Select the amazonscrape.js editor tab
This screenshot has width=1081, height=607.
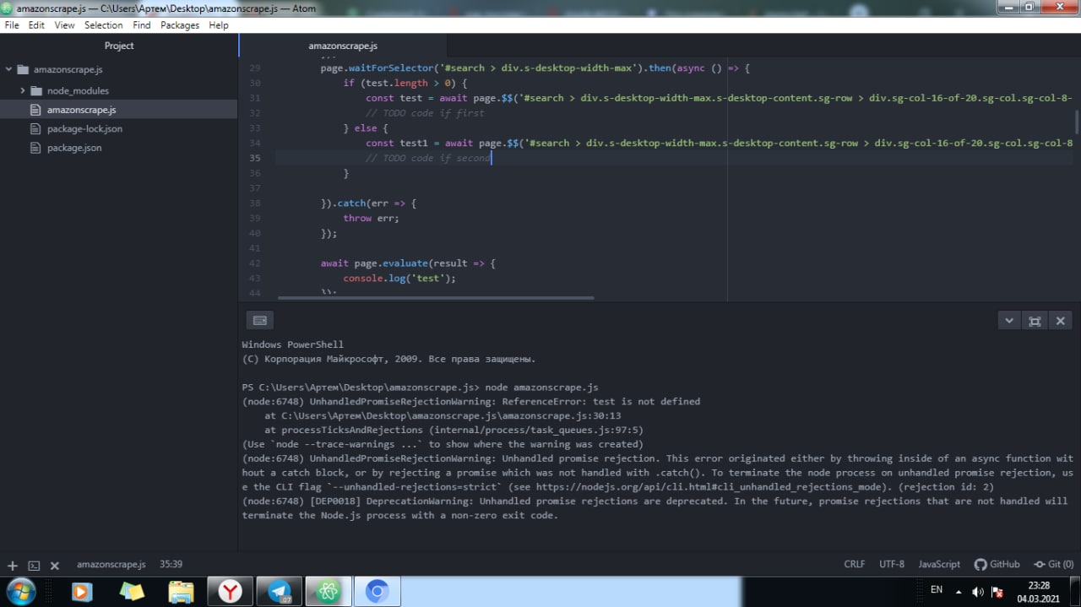(x=343, y=46)
